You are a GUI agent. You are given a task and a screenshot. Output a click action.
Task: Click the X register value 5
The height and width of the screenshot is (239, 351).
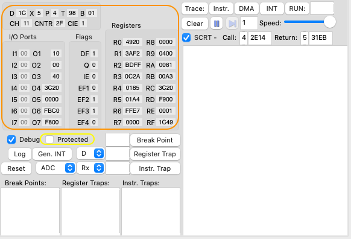click(x=39, y=13)
